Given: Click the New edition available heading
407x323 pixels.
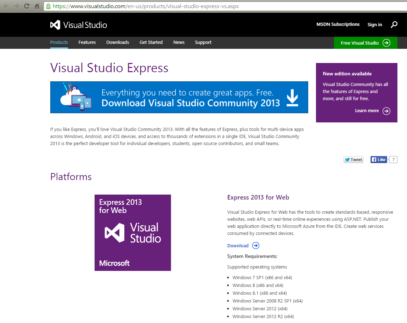Looking at the screenshot, I should click(347, 74).
